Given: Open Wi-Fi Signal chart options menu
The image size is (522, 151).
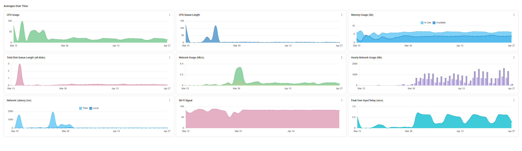Looking at the screenshot, I should click(342, 100).
